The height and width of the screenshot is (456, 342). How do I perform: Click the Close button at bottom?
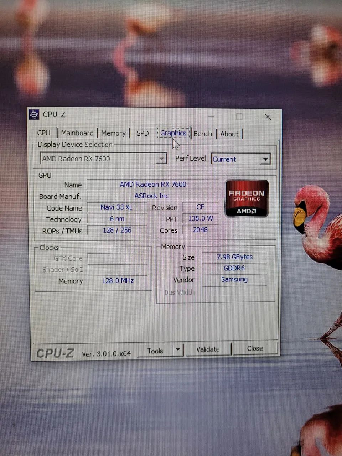[255, 348]
